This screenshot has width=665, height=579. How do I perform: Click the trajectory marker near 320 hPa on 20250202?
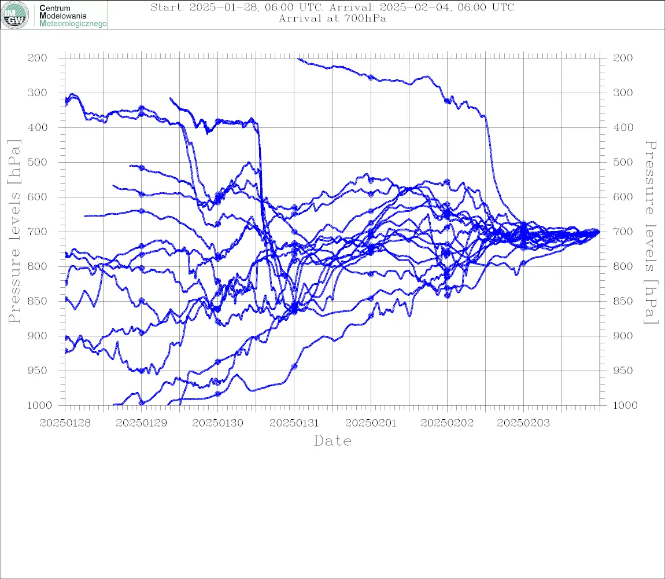coord(447,101)
